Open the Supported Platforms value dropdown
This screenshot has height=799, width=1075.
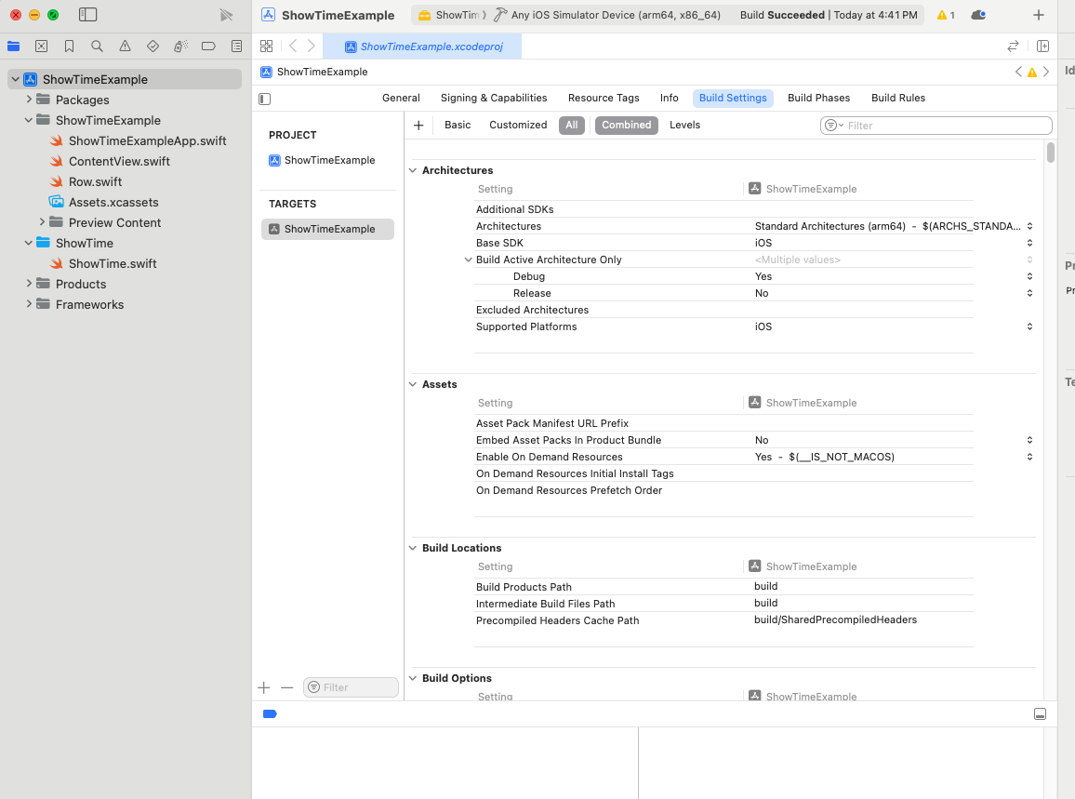pyautogui.click(x=1029, y=326)
